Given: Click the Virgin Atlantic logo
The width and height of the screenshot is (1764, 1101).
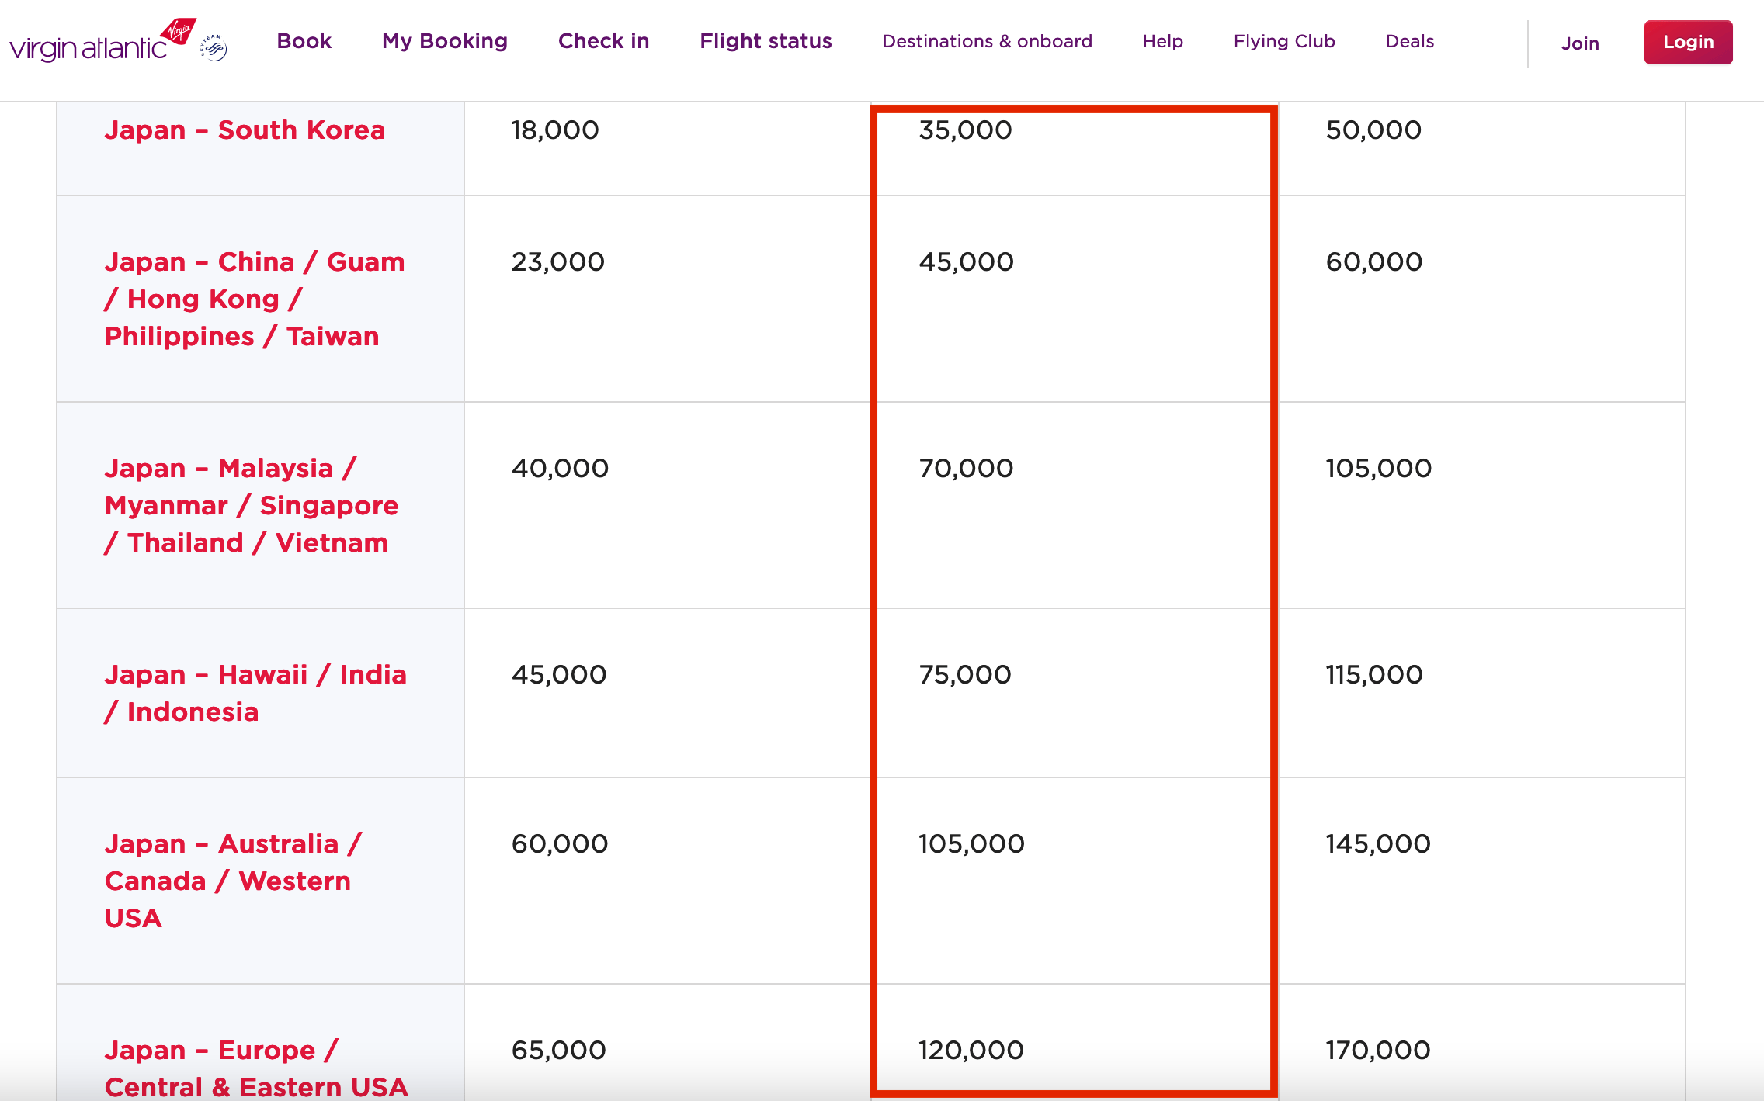Looking at the screenshot, I should (x=102, y=41).
